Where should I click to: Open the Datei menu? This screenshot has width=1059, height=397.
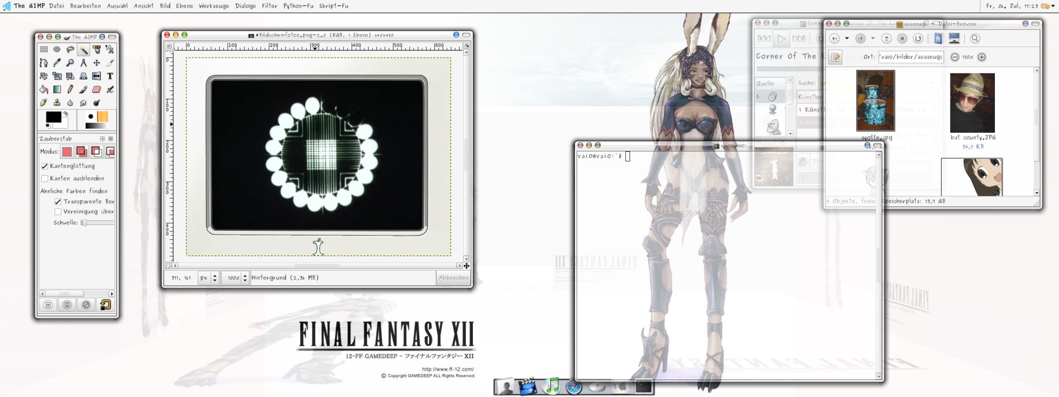(56, 6)
